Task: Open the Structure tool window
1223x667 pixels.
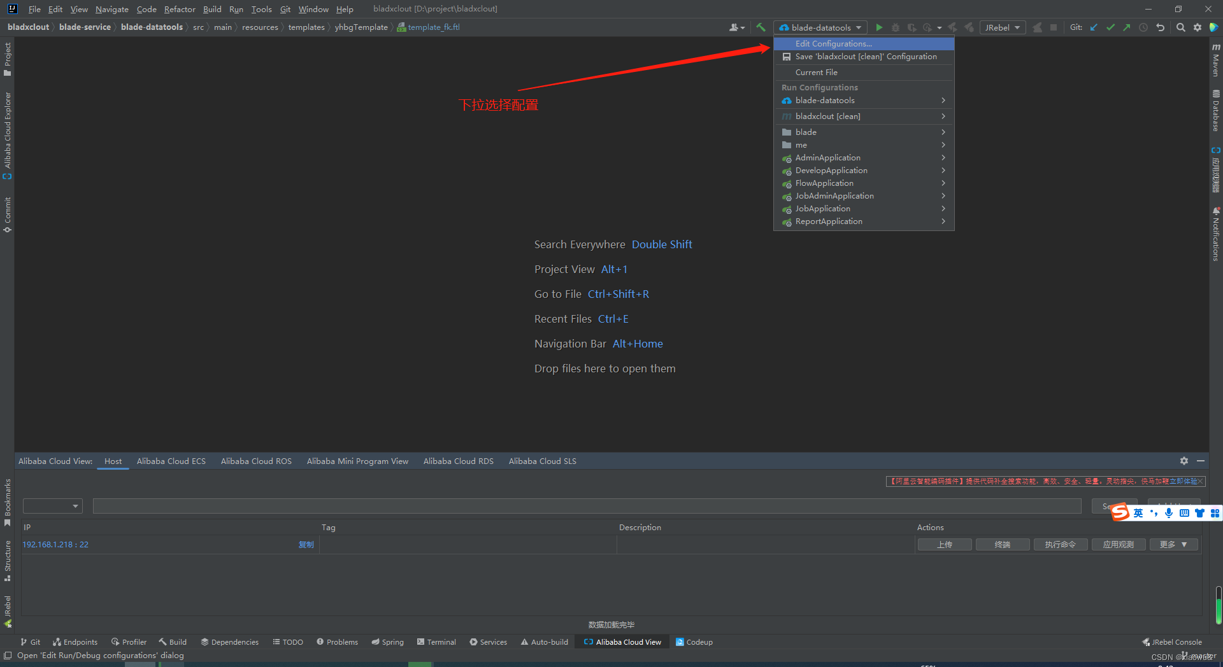Action: pyautogui.click(x=7, y=561)
